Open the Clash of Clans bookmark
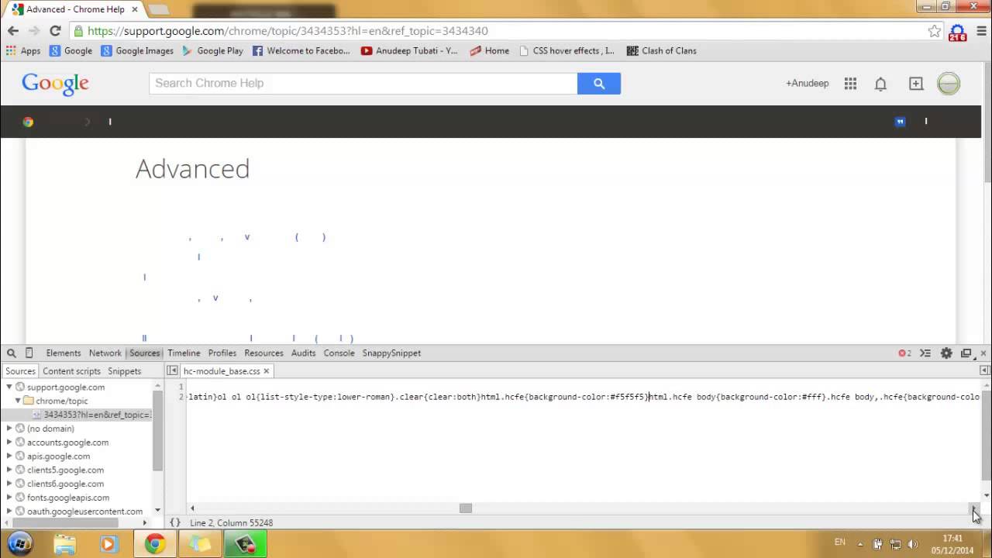Viewport: 992px width, 558px height. coord(663,51)
